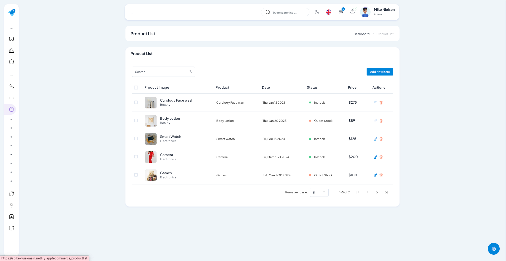506x261 pixels.
Task: Tick the Camera row checkbox
Action: click(136, 157)
